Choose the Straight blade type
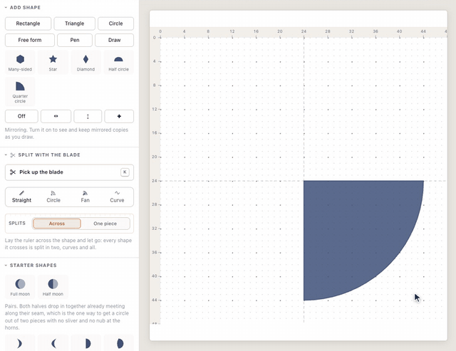The height and width of the screenshot is (351, 456). 21,197
